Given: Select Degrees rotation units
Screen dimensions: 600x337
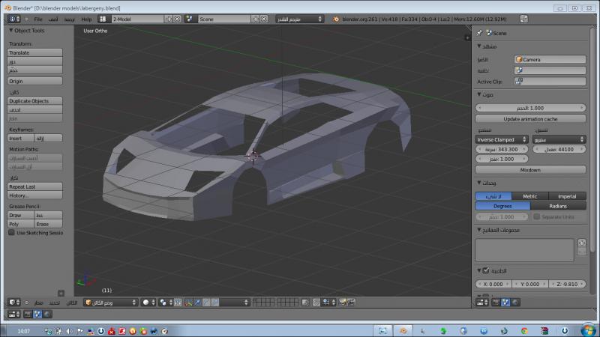Looking at the screenshot, I should [502, 206].
